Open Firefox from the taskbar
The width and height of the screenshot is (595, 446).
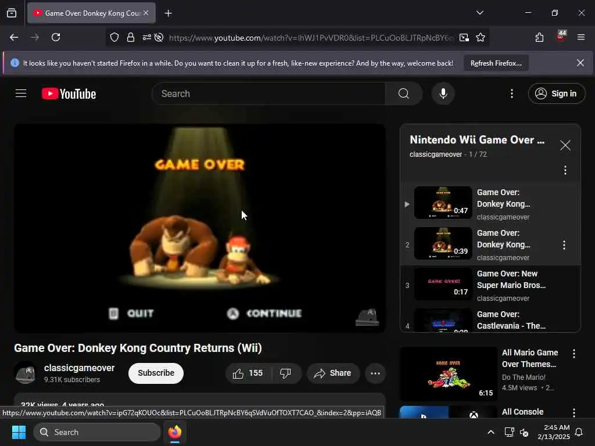click(175, 432)
